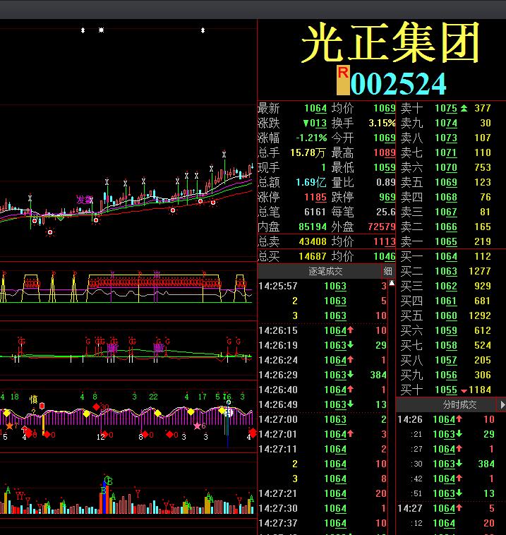Click the 外盘 value 72579

tap(382, 227)
